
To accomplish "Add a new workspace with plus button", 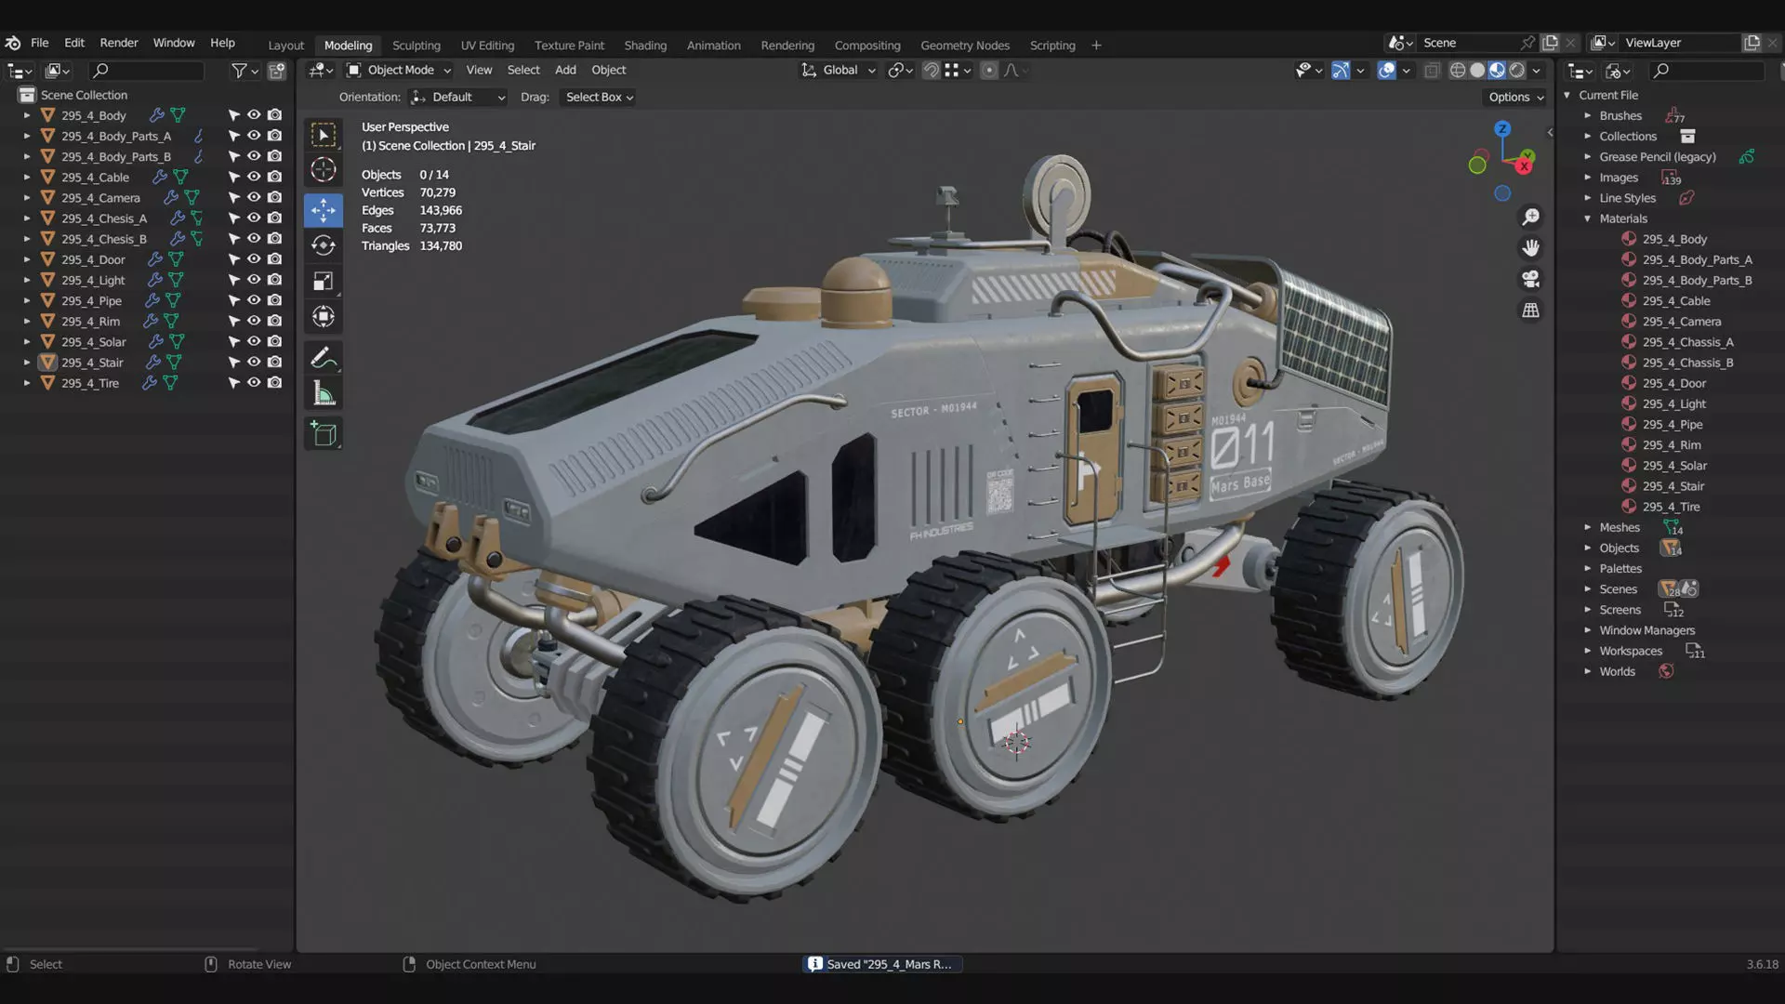I will pos(1096,46).
